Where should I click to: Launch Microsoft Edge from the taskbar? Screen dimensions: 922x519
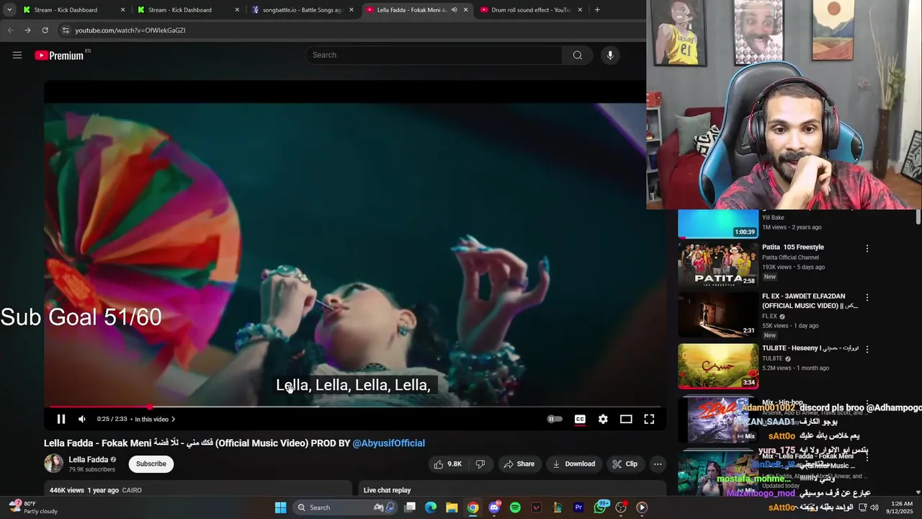click(431, 507)
